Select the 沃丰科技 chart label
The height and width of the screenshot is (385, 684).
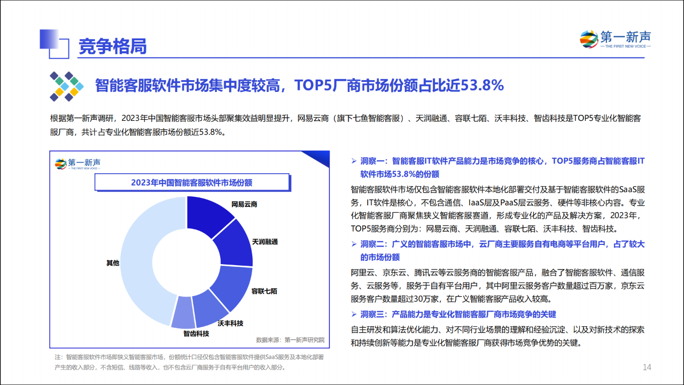230,324
